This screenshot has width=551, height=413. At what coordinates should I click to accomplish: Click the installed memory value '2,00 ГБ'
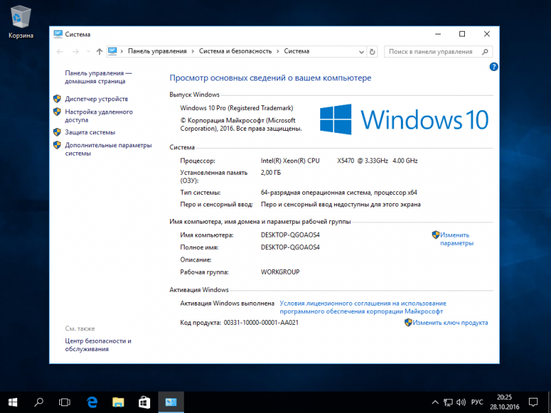pos(271,173)
